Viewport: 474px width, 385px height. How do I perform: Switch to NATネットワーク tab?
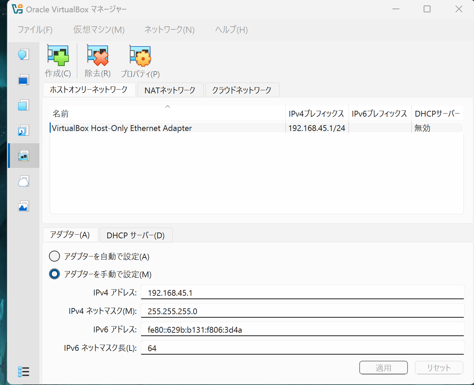170,90
